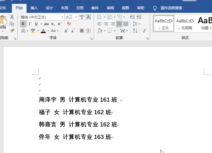Image resolution: width=212 pixels, height=153 pixels.
Task: Click 操作说明搜索 search field
Action: point(171,8)
